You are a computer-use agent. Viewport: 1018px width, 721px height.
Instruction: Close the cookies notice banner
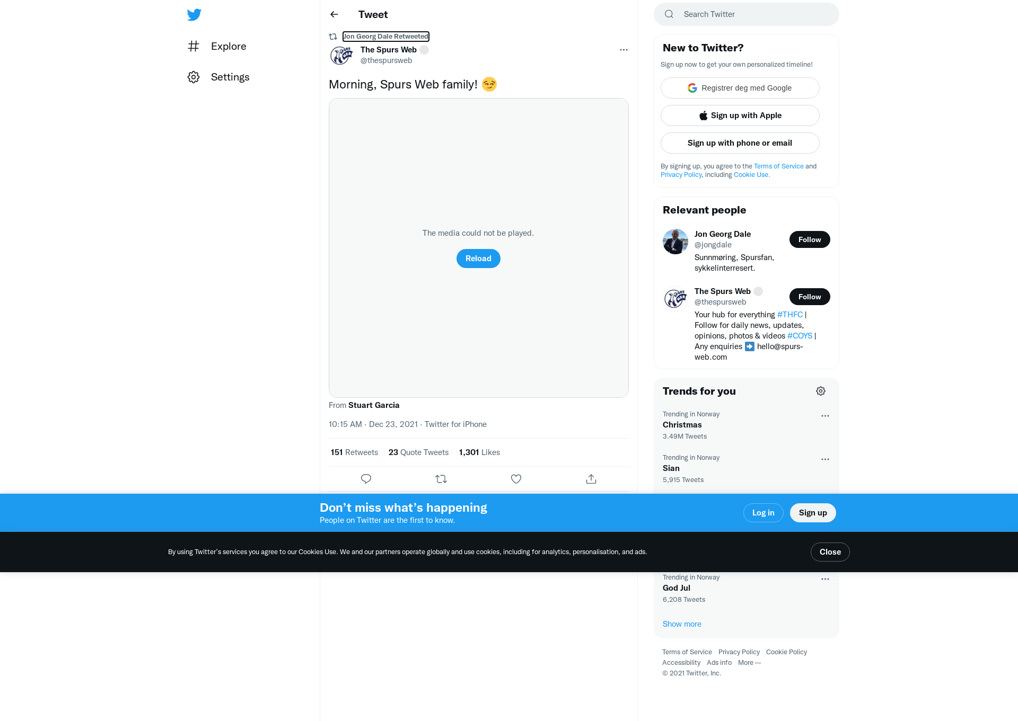pos(830,552)
